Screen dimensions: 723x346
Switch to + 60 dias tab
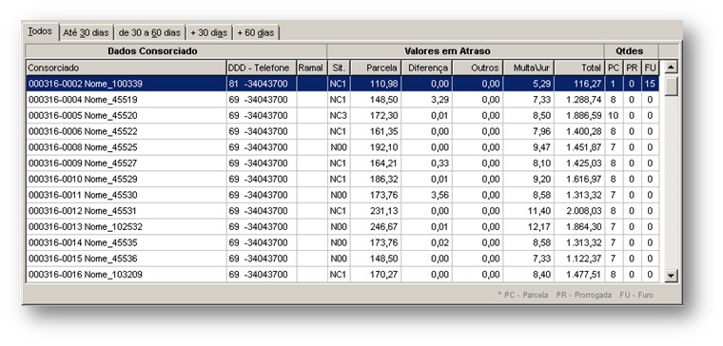256,32
